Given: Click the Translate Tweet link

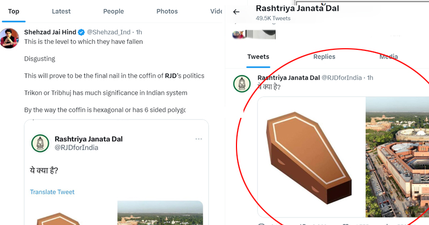Looking at the screenshot, I should coord(52,192).
